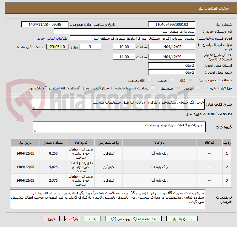This screenshot has width=237, height=227.
Task: Toggle the اسناد خزانه اسلامی payment checkbox
Action: (153, 88)
